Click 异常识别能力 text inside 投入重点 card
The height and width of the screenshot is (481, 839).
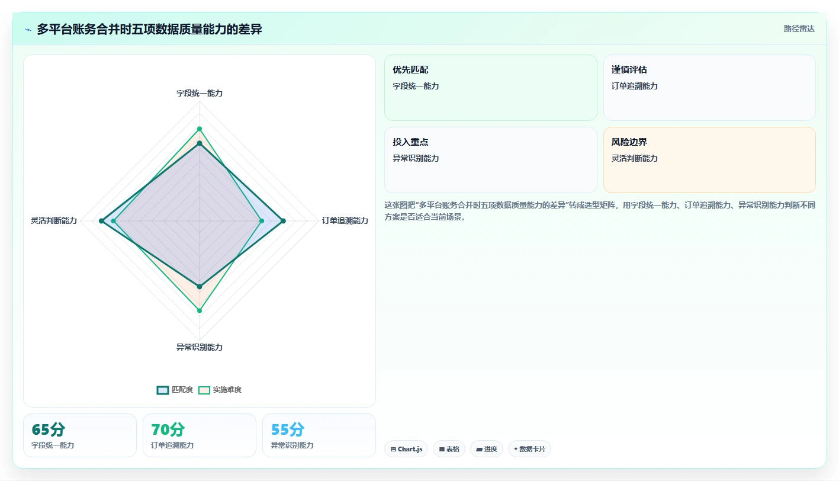(416, 158)
